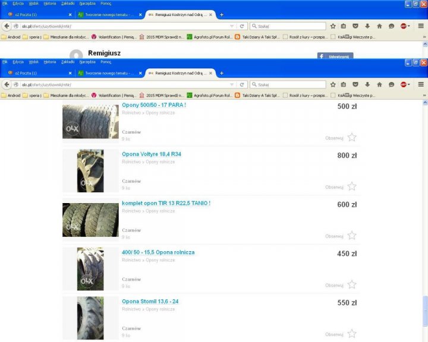
Task: Click the reload icon in the lower address bar
Action: tap(242, 84)
